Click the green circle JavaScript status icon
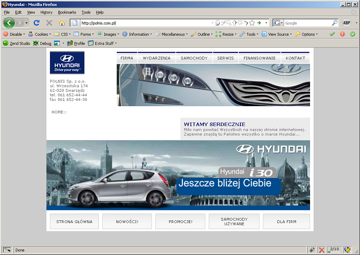This screenshot has height=255, width=360. coord(353,34)
